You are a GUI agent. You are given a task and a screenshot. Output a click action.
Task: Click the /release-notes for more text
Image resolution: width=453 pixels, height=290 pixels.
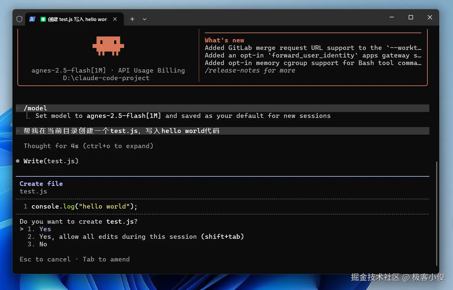[x=250, y=70]
